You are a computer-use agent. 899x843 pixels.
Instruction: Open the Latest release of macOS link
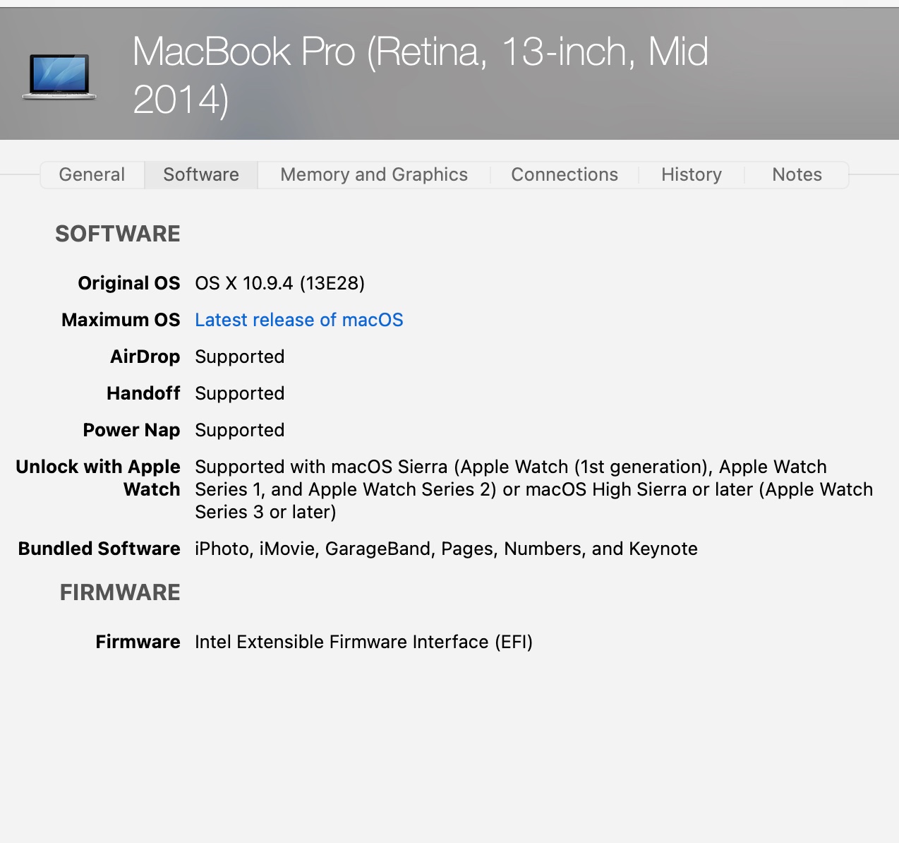299,320
